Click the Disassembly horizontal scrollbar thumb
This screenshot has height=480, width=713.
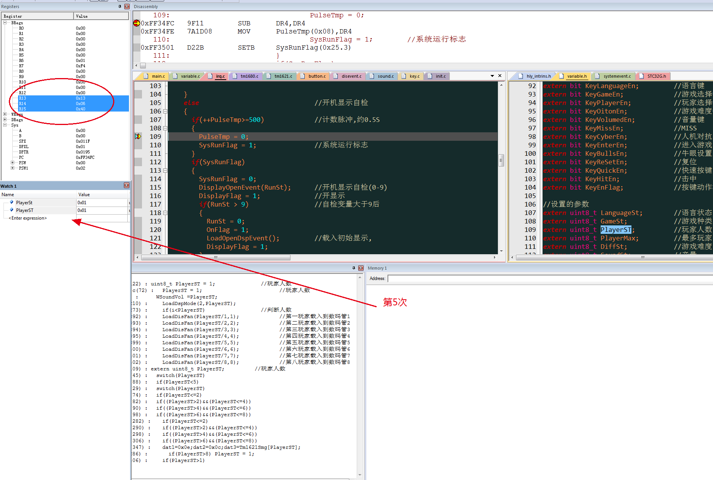coord(143,65)
